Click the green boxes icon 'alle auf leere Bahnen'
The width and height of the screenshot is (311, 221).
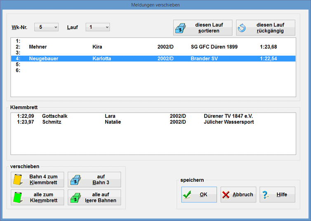(x=74, y=197)
